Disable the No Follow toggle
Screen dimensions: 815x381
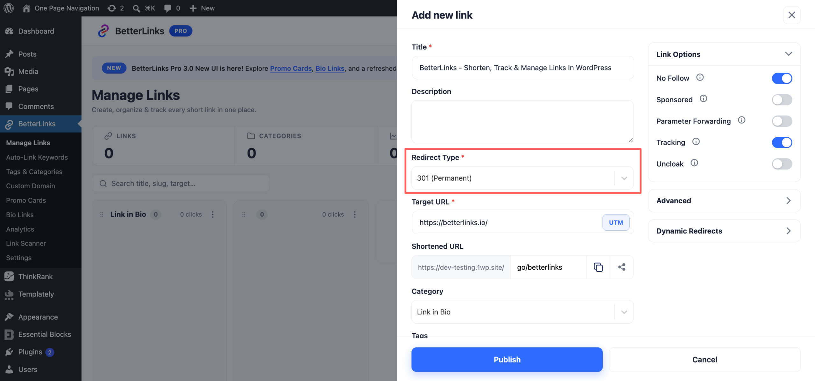pyautogui.click(x=782, y=78)
